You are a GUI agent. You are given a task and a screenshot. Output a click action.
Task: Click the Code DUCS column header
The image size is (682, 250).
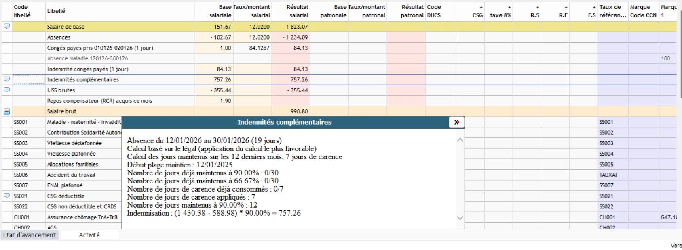click(441, 11)
